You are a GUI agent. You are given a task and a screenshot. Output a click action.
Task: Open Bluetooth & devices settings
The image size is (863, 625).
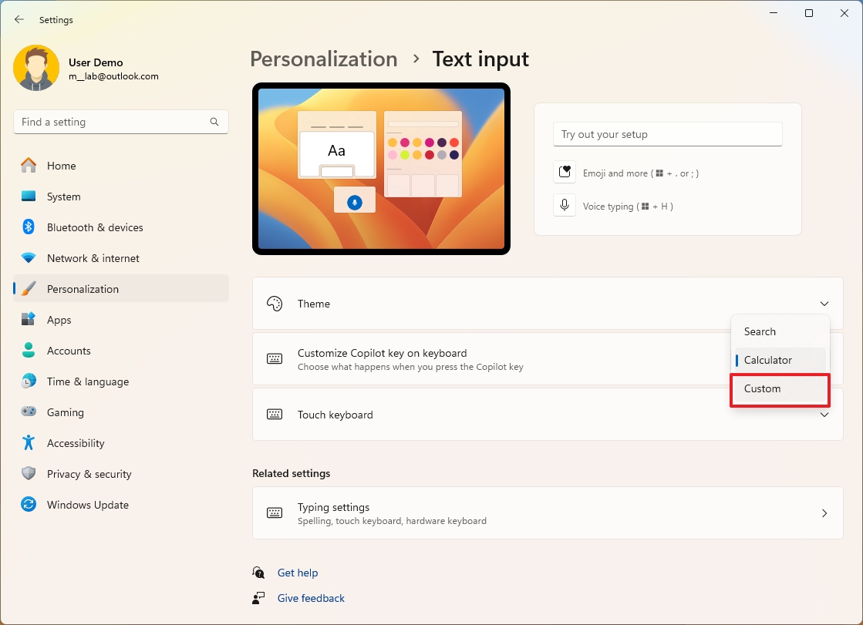click(x=121, y=227)
